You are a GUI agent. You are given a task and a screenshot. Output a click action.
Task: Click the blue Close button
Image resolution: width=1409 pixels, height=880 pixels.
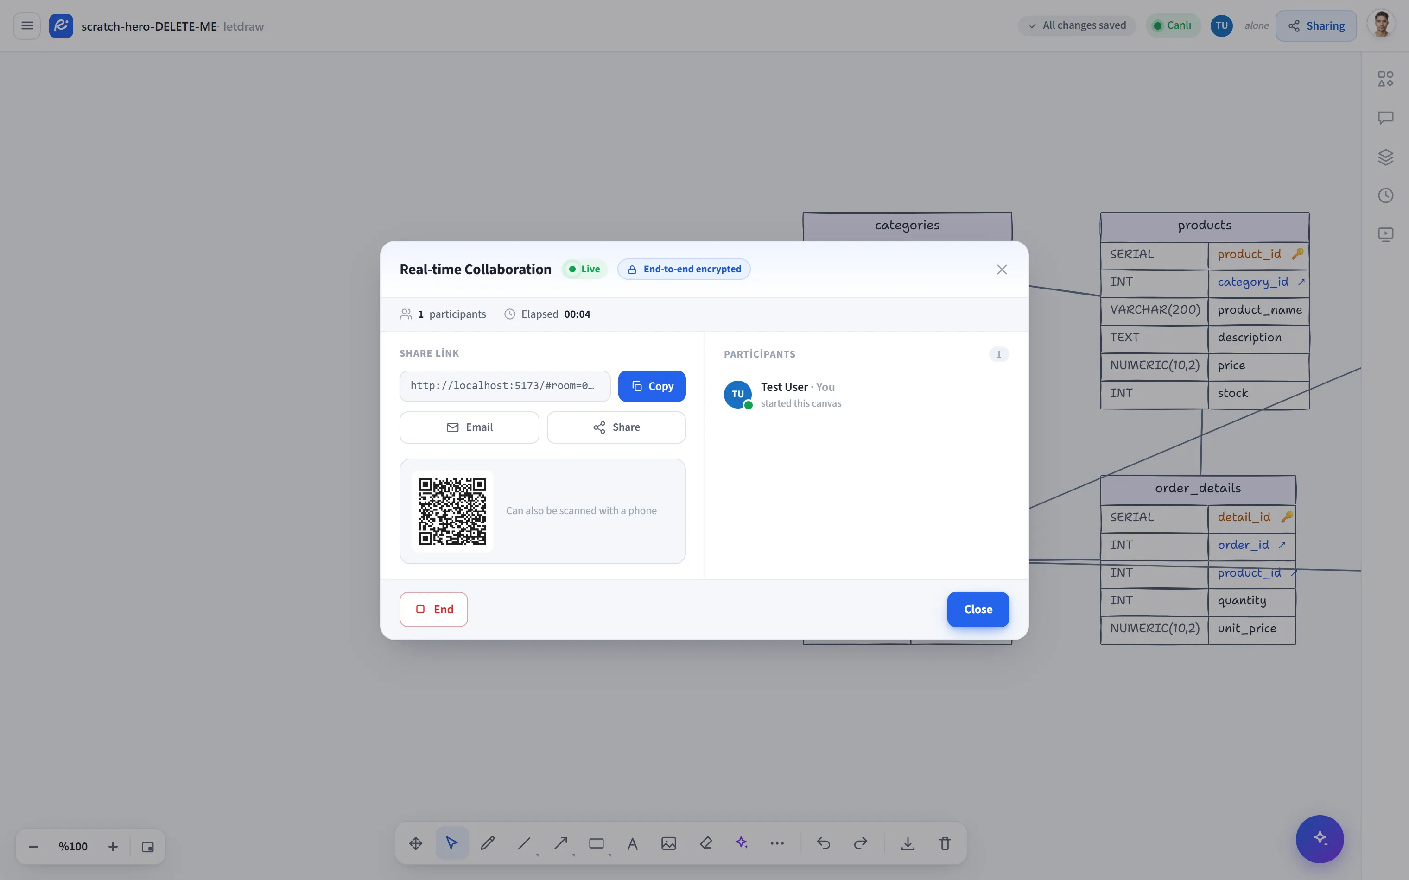(x=977, y=609)
